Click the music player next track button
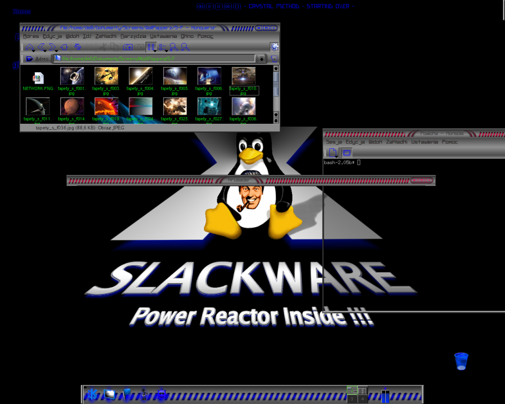The image size is (505, 404). coord(228,7)
